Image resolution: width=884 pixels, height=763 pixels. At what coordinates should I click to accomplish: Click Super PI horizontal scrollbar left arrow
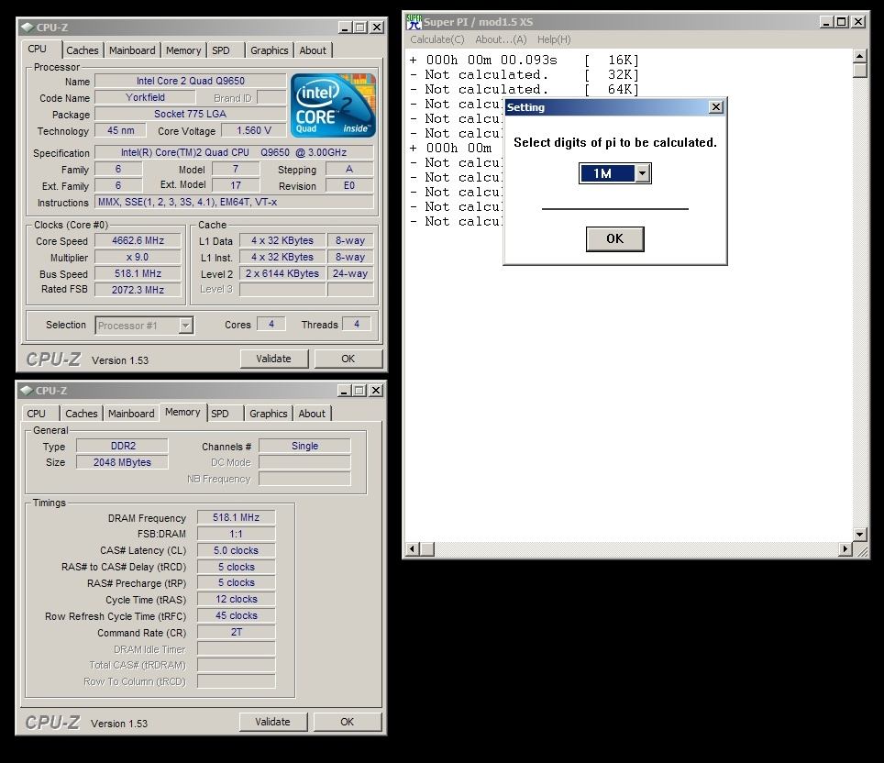tap(412, 548)
